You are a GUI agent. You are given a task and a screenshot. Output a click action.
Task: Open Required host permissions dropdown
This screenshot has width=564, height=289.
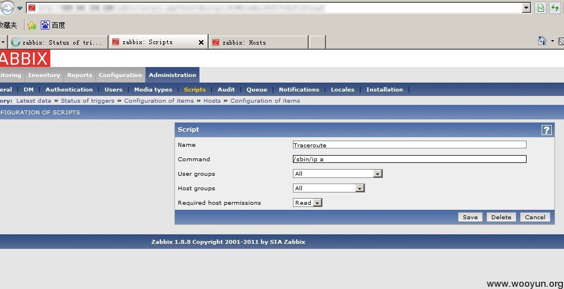[307, 203]
